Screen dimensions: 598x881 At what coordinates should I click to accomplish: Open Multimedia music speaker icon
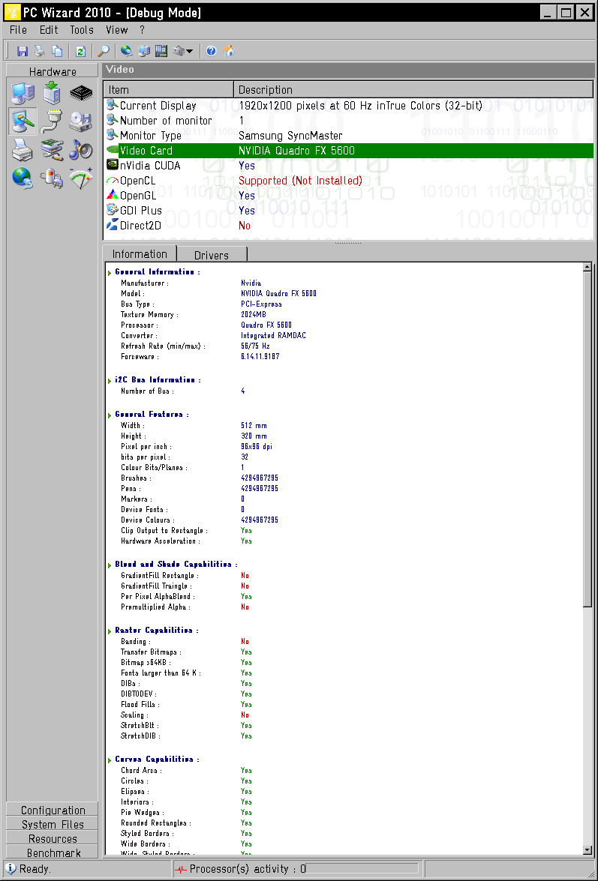pyautogui.click(x=81, y=150)
